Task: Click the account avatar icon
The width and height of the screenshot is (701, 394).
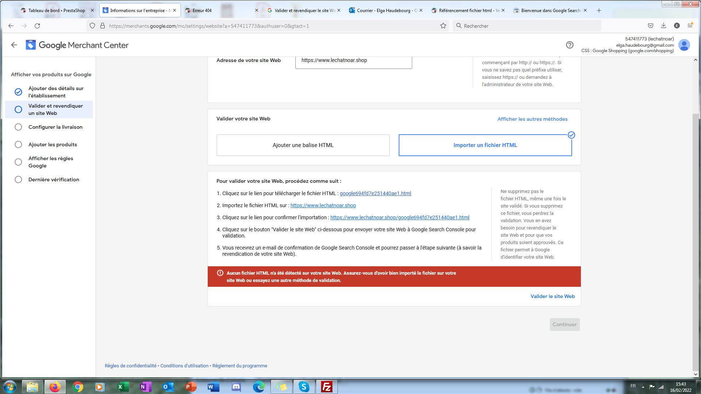Action: tap(684, 45)
